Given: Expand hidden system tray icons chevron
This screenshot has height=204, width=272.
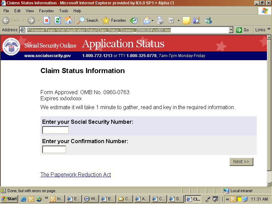Looking at the screenshot, I should pos(227,199).
